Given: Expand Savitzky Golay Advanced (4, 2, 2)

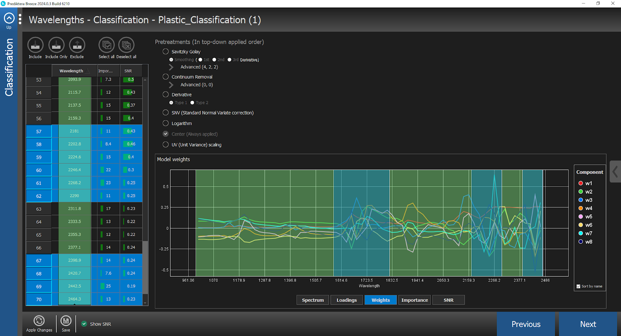Looking at the screenshot, I should (171, 67).
